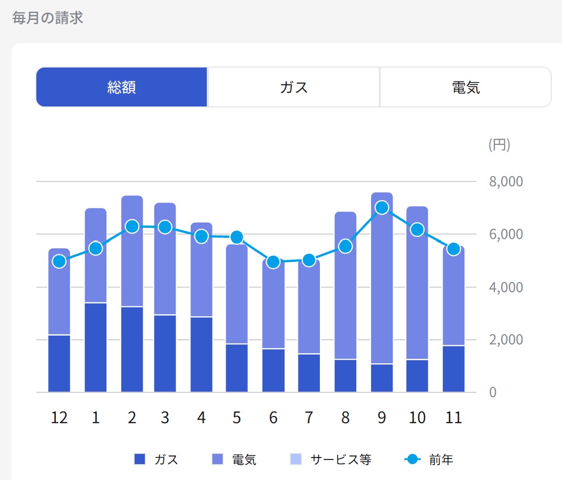Click the 毎月の請求 heading

click(47, 18)
